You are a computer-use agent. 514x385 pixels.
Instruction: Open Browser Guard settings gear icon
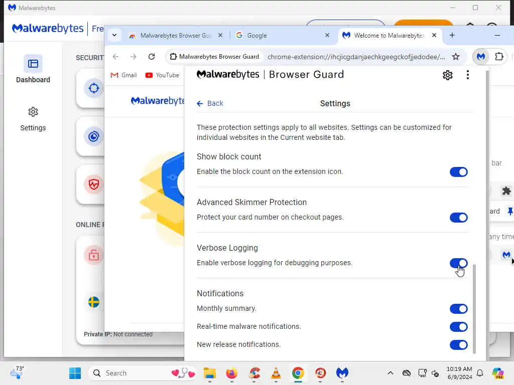[x=447, y=75]
